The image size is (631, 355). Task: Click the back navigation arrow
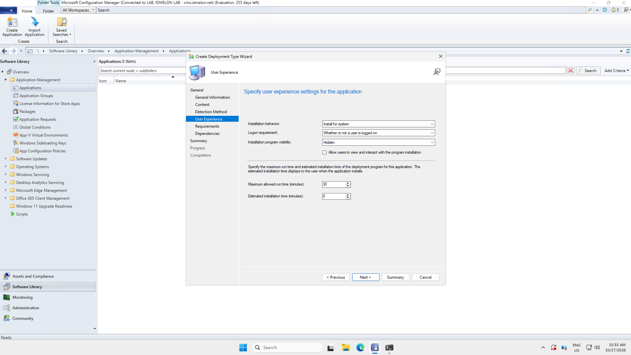(5, 51)
